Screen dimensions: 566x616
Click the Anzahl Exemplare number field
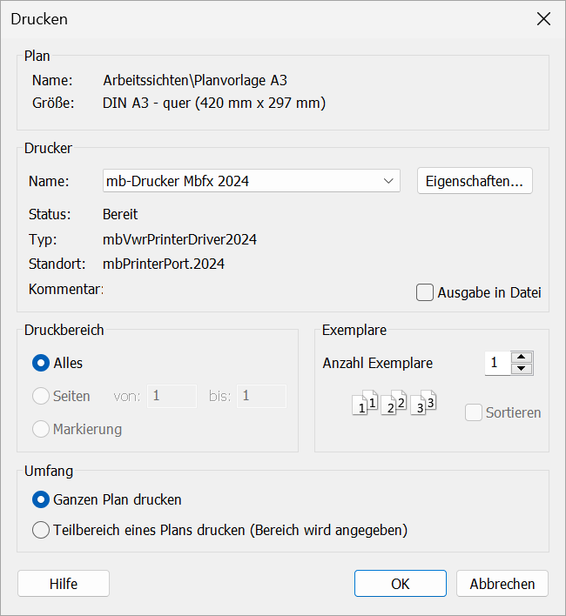point(497,363)
